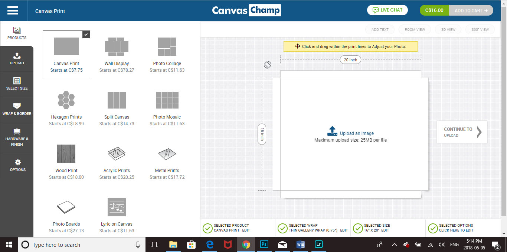Click the C$16.00 price badge
Viewport: 507px width, 252px height.
point(434,10)
